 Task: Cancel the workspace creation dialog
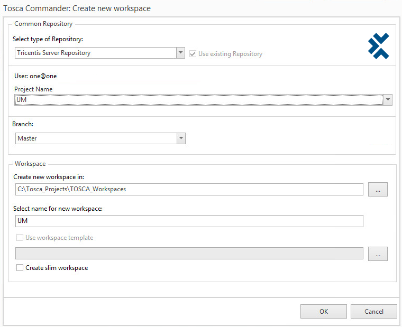point(373,311)
